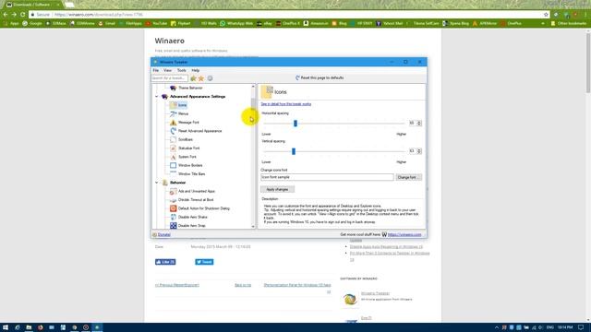Open the Action Center notification icon
Screen dimensions: 591x332
(x=581, y=327)
